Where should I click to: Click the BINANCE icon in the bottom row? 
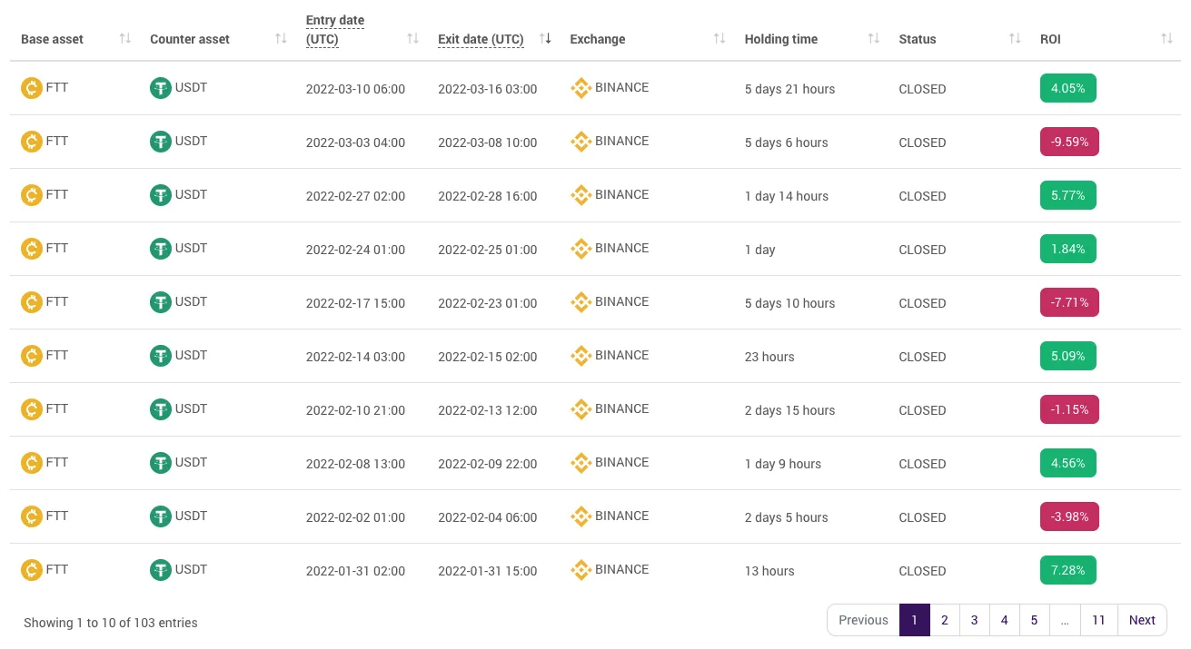[581, 570]
